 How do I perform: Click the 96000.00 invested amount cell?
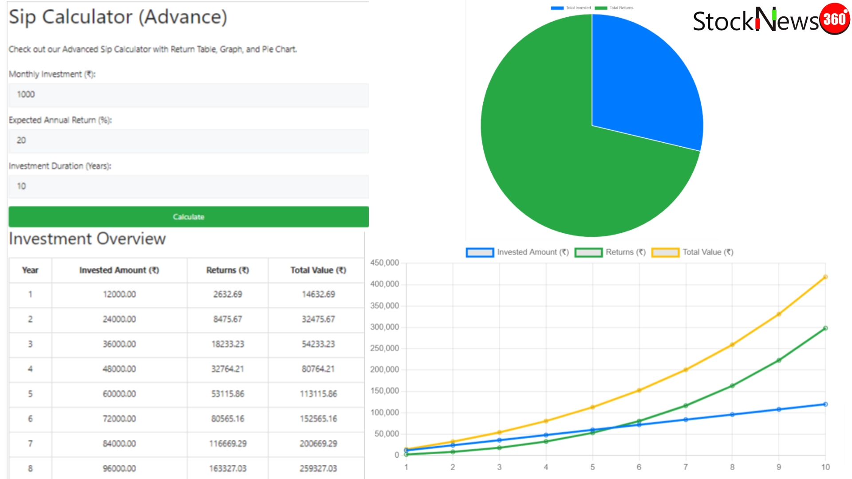coord(119,468)
